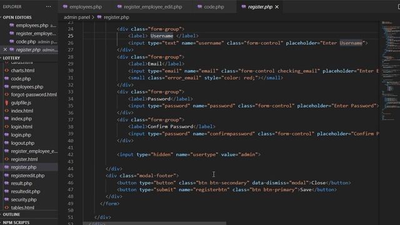Click the admin panel breadcrumb

coord(77,17)
